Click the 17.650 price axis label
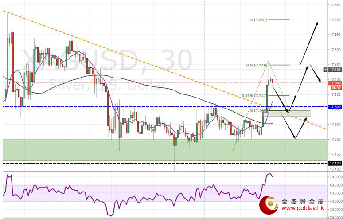Image resolution: width=343 pixels, height=219 pixels. click(x=335, y=4)
